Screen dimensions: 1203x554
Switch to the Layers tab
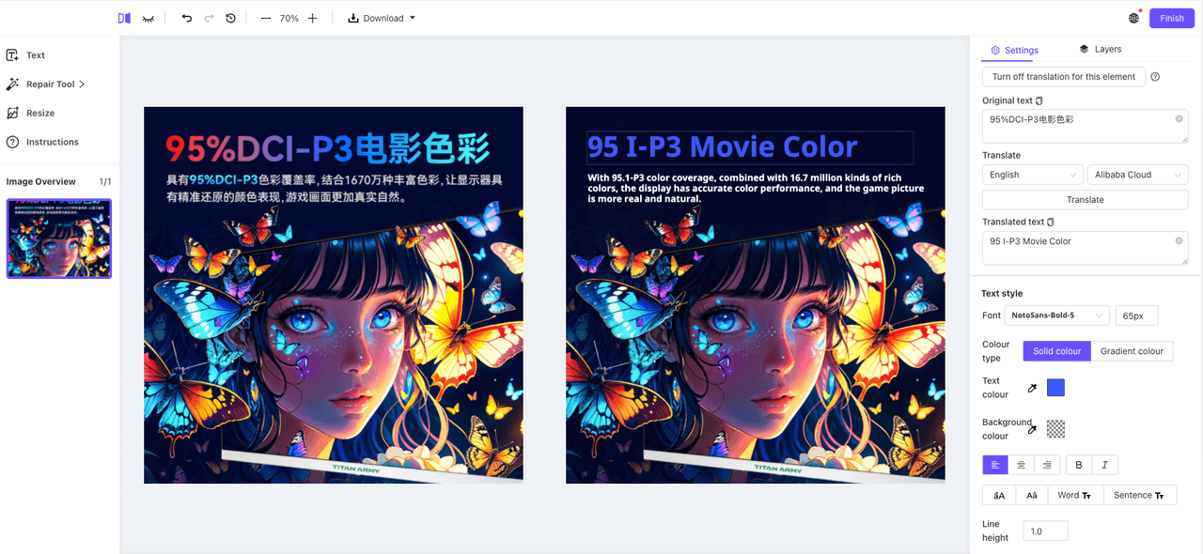coord(1101,49)
